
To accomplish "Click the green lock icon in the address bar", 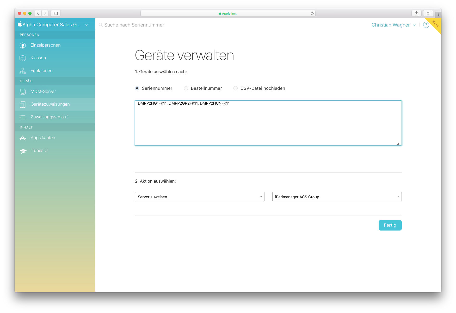I will pyautogui.click(x=220, y=14).
